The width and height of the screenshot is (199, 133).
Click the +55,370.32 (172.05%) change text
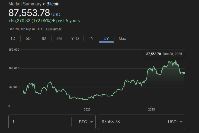click(30, 21)
